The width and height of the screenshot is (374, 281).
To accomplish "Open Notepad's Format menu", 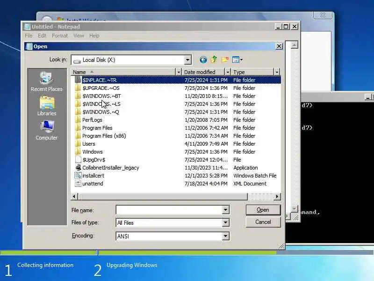I will click(60, 36).
